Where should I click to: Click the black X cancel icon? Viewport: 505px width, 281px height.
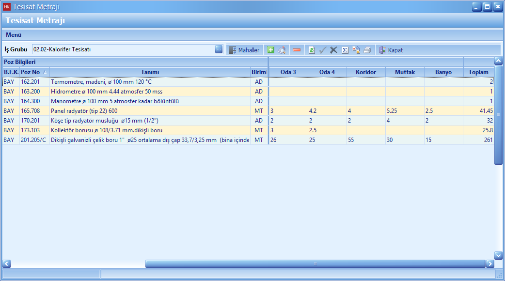333,50
